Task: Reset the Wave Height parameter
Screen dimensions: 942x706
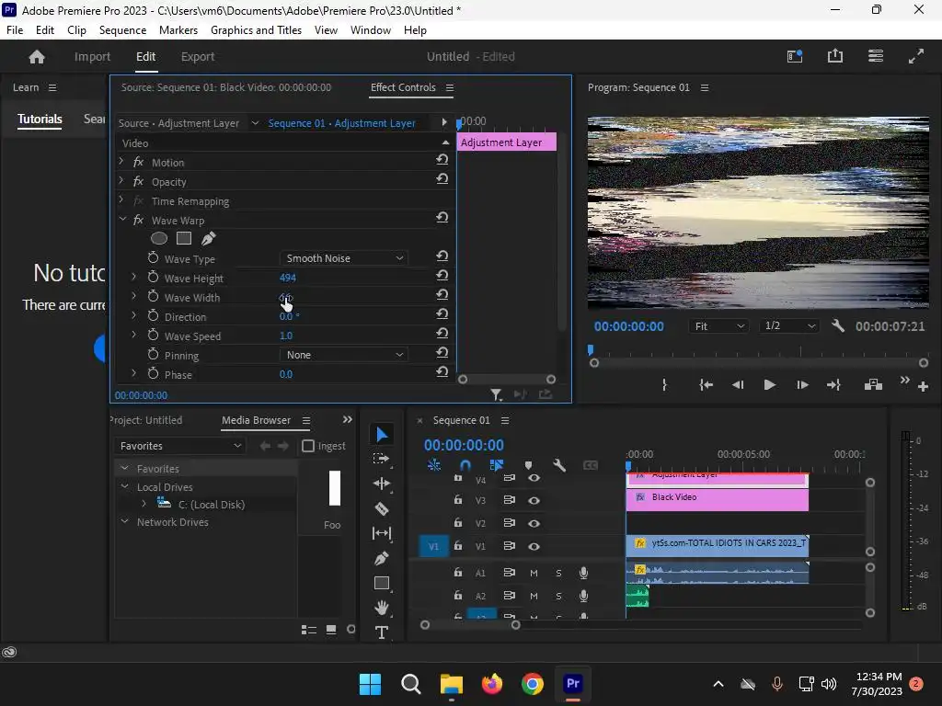Action: 442,274
